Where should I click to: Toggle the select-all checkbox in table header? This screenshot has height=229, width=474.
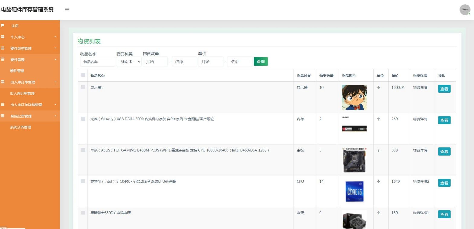coord(83,75)
